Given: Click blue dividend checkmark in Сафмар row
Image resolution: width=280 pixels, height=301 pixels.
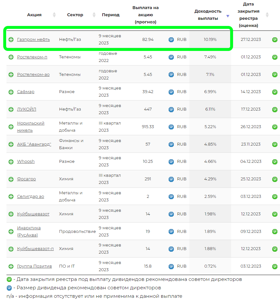Looking at the screenshot, I should pos(171,92).
